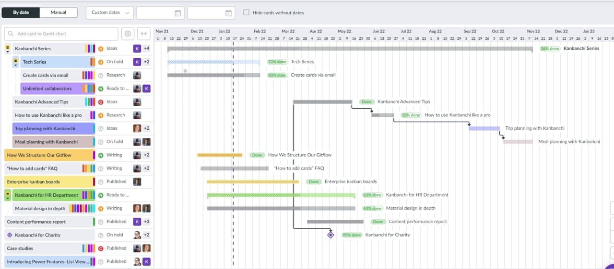614x269 pixels.
Task: Click the assignee avatar on Enterprise kanban boards
Action: [137, 182]
